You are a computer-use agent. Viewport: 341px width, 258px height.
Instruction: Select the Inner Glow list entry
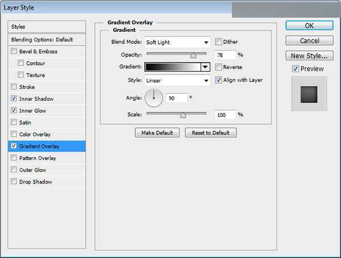(32, 110)
